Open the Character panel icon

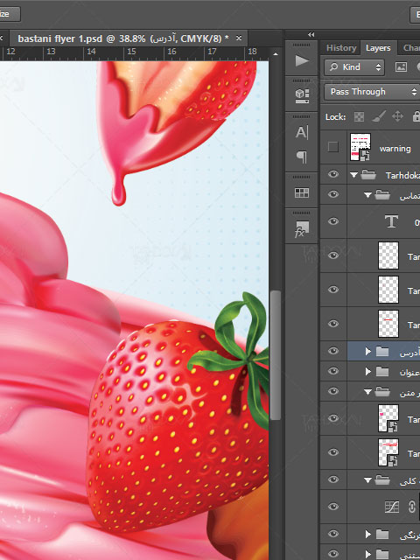(x=301, y=132)
